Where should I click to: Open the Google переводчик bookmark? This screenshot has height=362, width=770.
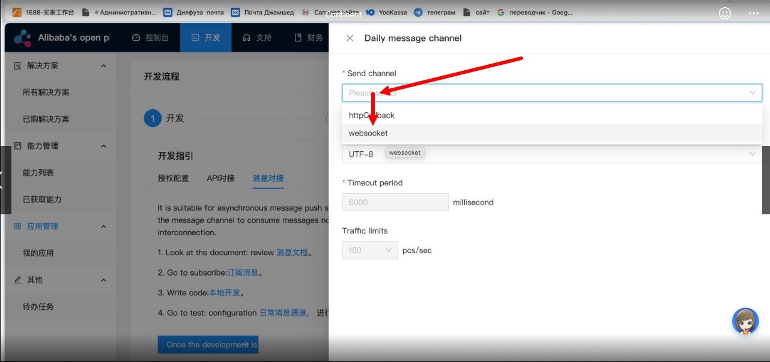click(x=534, y=12)
